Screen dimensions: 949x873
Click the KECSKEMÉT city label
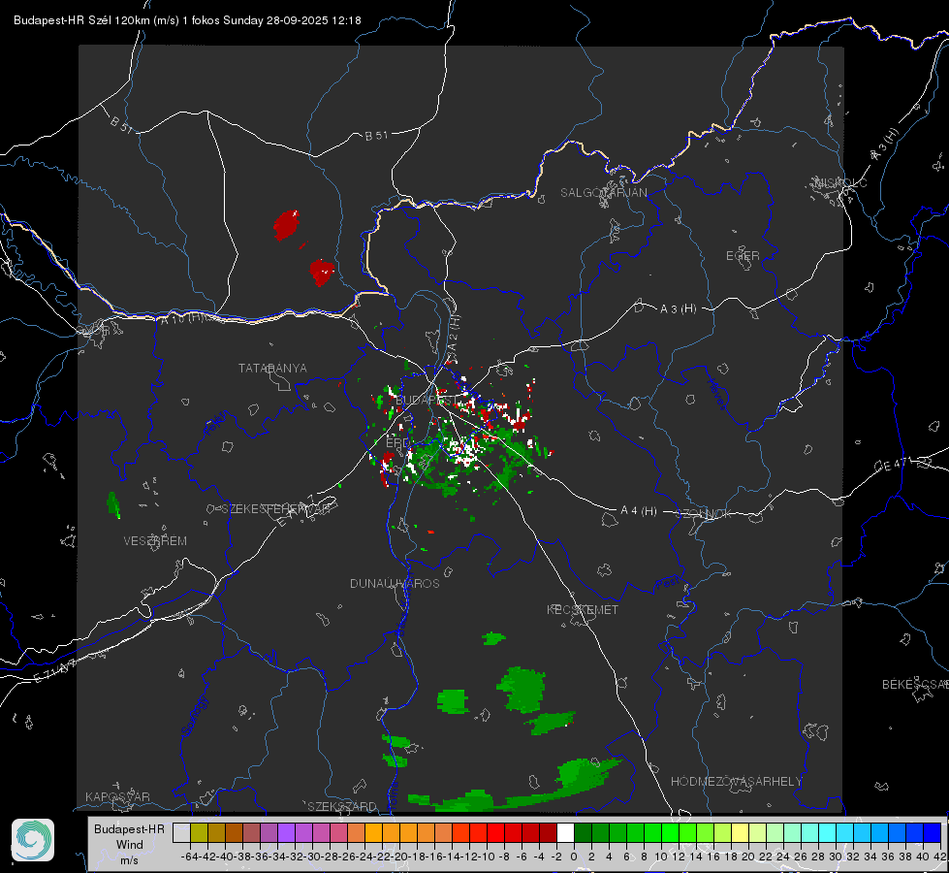point(583,609)
